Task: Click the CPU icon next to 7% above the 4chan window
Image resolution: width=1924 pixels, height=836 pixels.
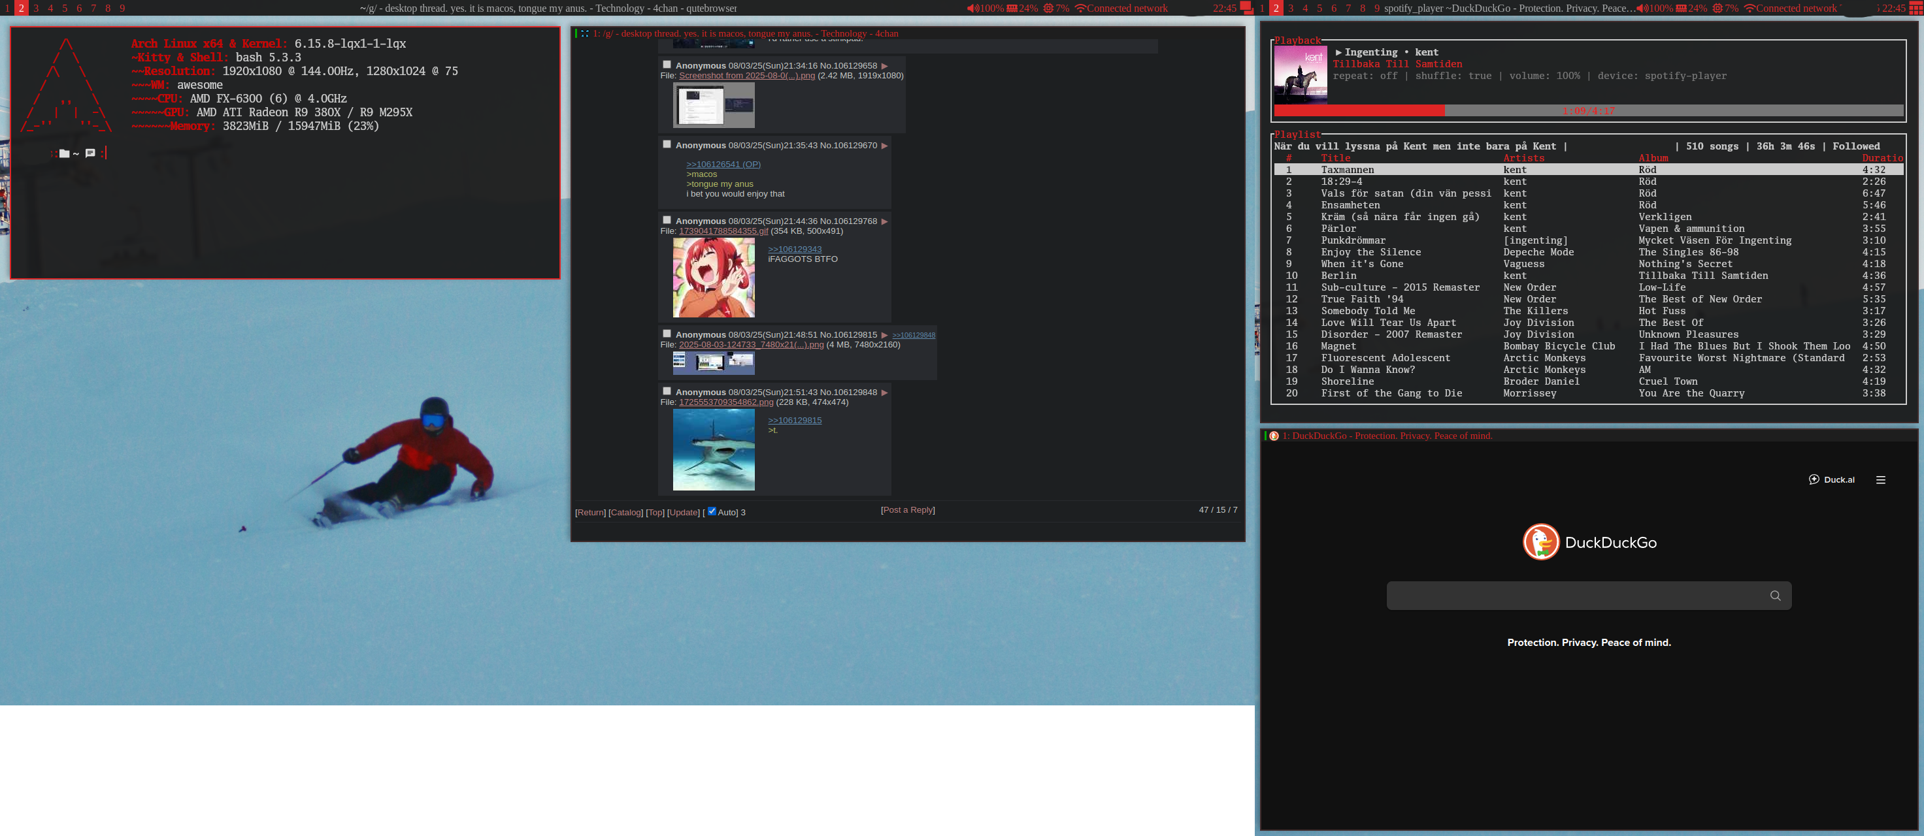Action: coord(1049,8)
